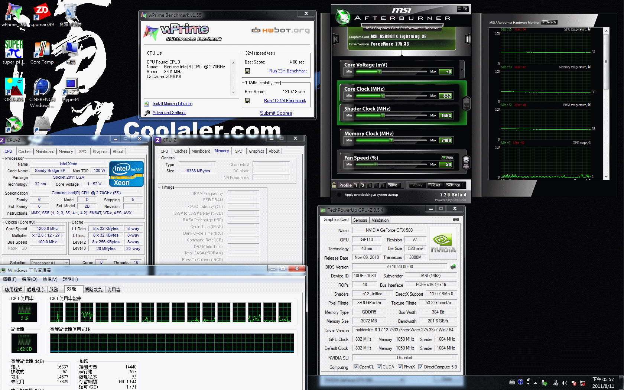Image resolution: width=624 pixels, height=390 pixels.
Task: Click the Submit Scores link in wPrime
Action: coord(276,113)
